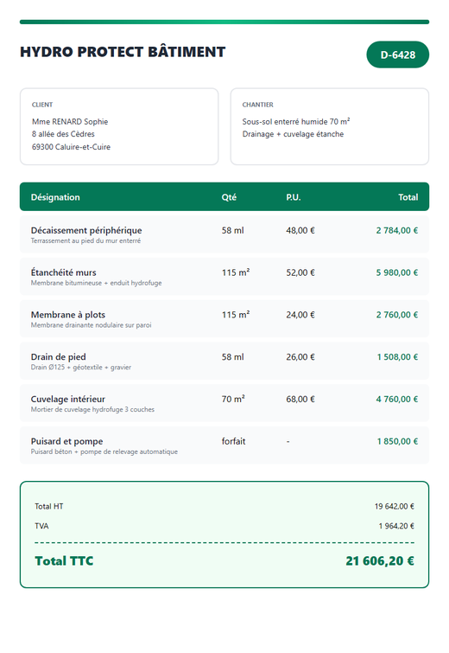Image resolution: width=449 pixels, height=653 pixels.
Task: Click the D-6428 quote number badge
Action: [397, 54]
